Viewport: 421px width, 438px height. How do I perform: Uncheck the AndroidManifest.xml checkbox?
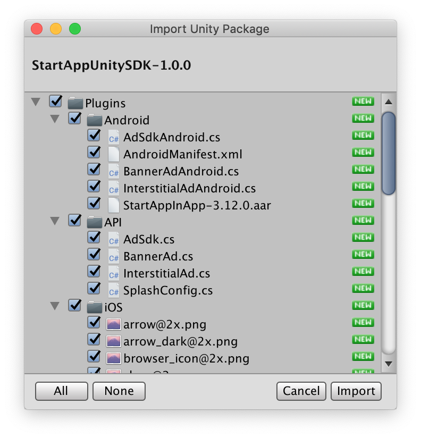(x=94, y=152)
